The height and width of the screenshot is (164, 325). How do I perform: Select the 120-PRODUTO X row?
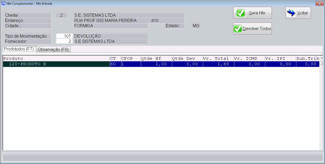point(56,64)
